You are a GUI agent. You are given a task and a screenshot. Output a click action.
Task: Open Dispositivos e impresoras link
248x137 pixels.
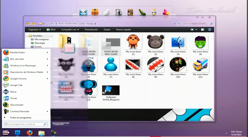coord(66,89)
